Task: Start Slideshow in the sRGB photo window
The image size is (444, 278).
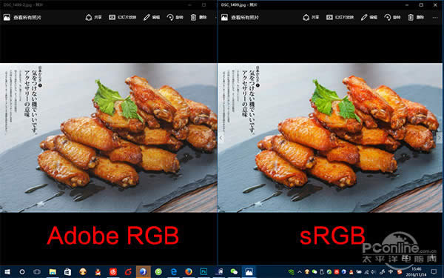Action: pyautogui.click(x=340, y=17)
